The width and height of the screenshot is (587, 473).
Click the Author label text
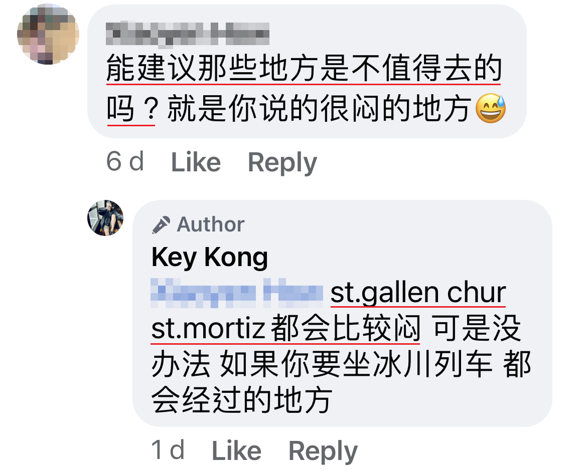pyautogui.click(x=211, y=224)
